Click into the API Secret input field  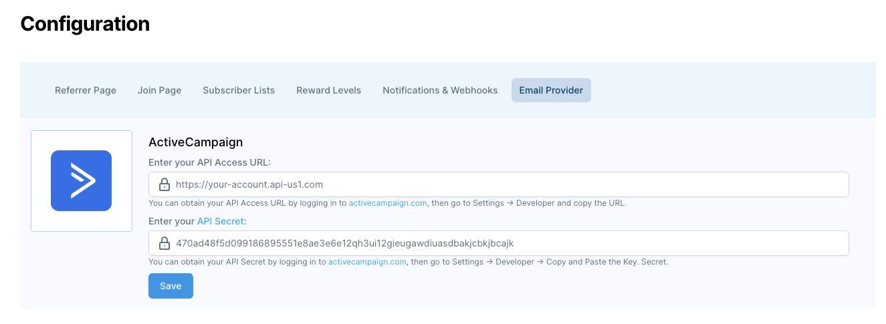click(x=499, y=243)
